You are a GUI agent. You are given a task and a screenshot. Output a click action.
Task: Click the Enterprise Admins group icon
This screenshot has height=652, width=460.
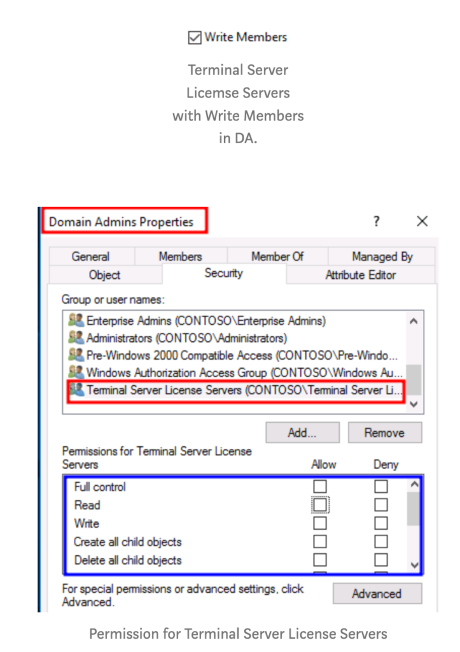[76, 322]
